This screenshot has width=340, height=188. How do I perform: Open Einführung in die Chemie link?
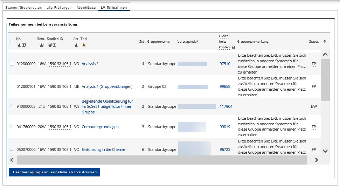tap(103, 149)
